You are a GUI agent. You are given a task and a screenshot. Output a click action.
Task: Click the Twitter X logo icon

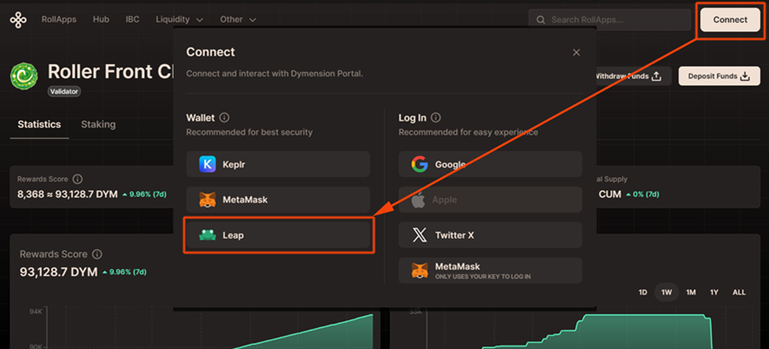click(x=420, y=235)
